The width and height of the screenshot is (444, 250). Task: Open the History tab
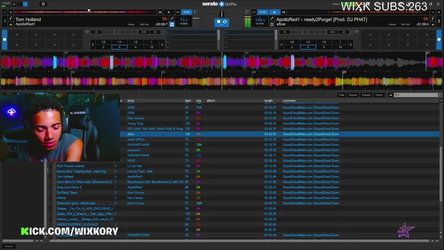point(379,95)
